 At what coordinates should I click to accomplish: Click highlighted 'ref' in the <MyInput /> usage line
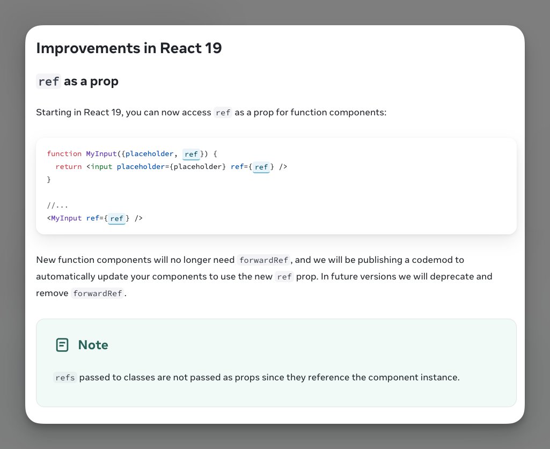coord(117,218)
